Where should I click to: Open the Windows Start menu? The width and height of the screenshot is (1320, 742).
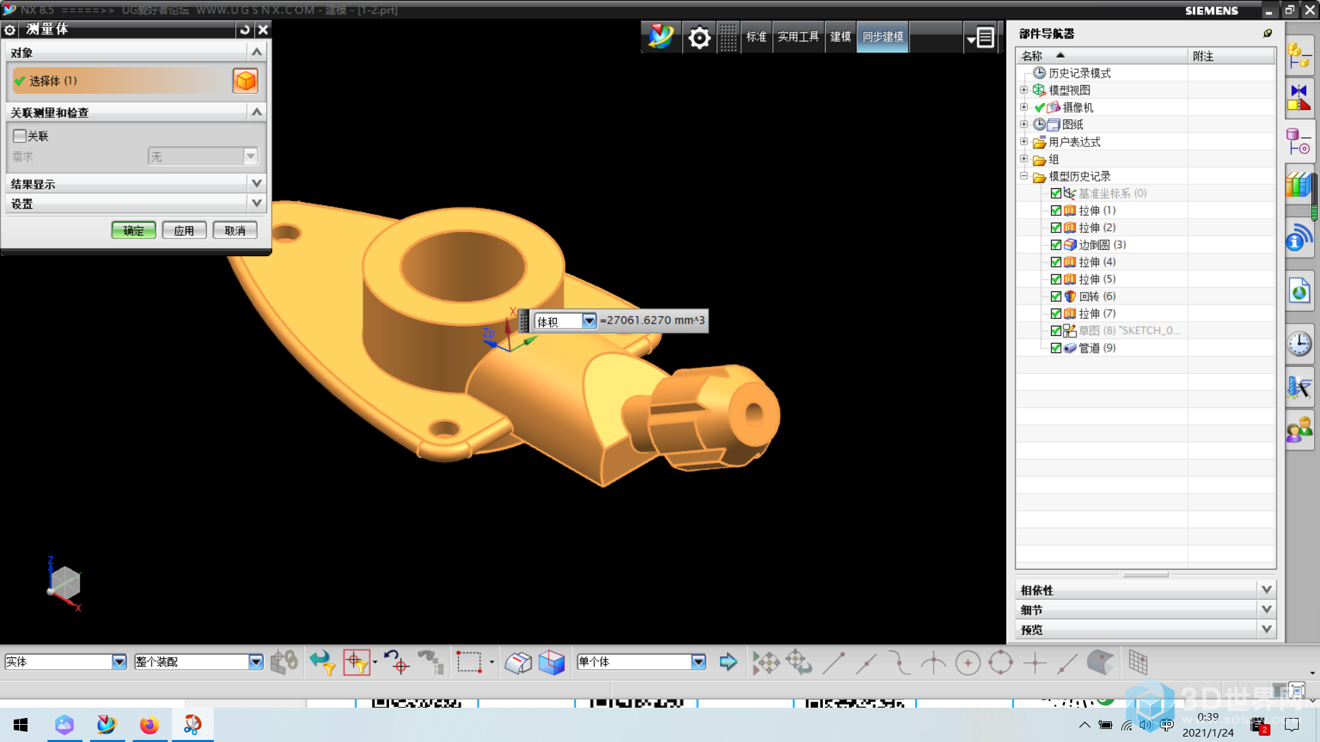click(21, 725)
